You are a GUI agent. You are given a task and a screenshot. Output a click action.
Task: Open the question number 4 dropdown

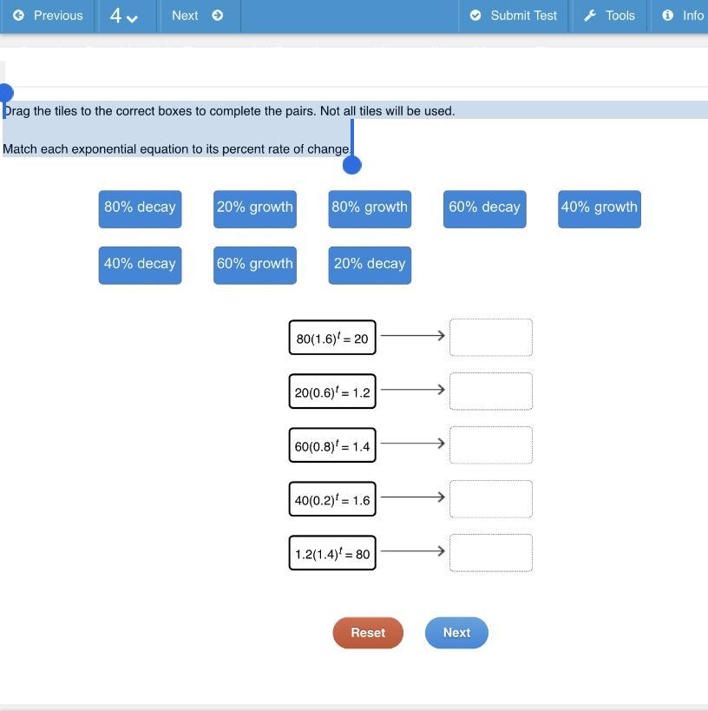coord(124,16)
